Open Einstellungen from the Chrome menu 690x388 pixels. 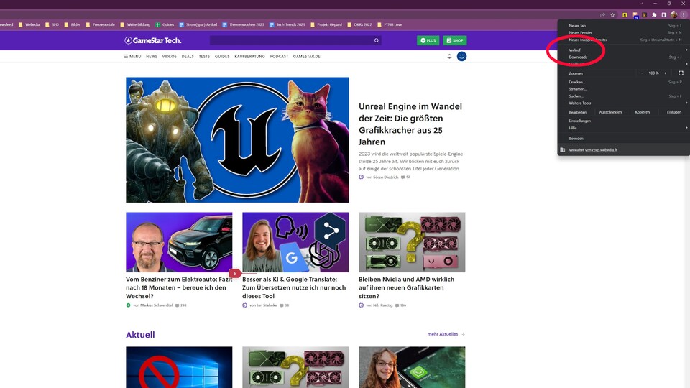580,121
